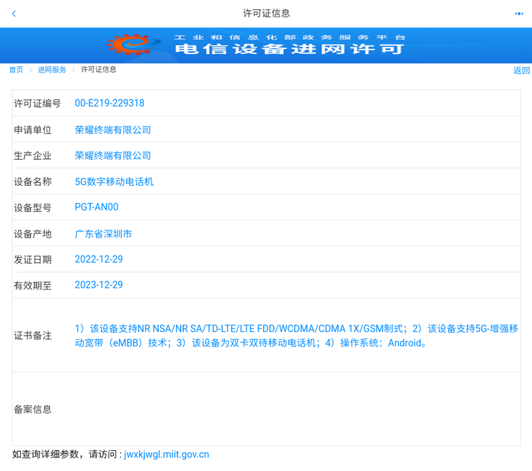Open 进网服务 breadcrumb link
The width and height of the screenshot is (532, 471).
click(x=52, y=70)
